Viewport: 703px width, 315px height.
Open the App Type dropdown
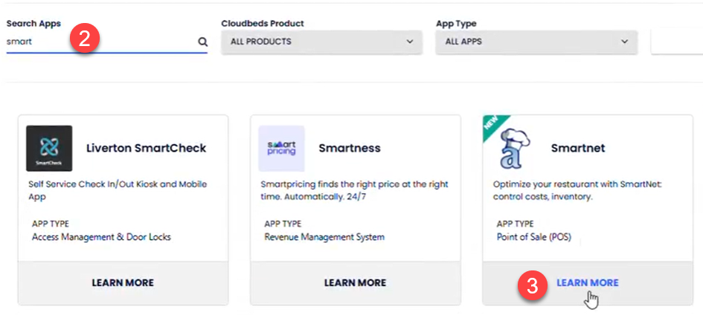[x=536, y=42]
